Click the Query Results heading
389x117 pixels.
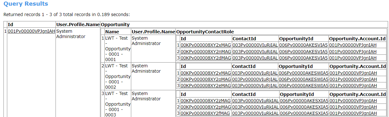coord(26,4)
